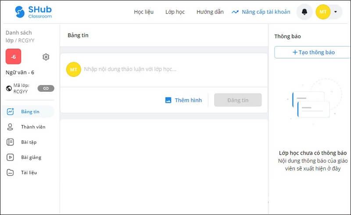Click Nâng cấp tài khoản link

pyautogui.click(x=265, y=12)
